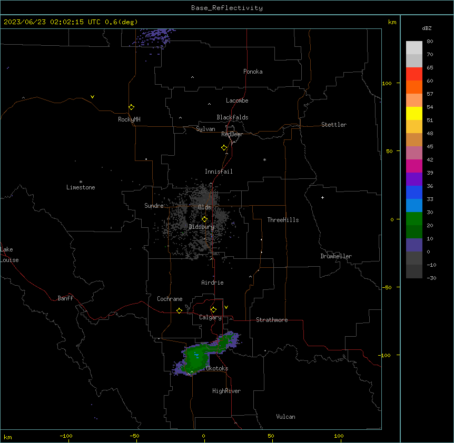Click the dBZ legend heading
The image size is (454, 443).
(427, 28)
